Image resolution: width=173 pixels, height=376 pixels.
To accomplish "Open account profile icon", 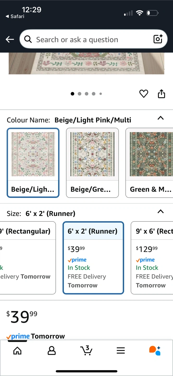I will tap(52, 350).
